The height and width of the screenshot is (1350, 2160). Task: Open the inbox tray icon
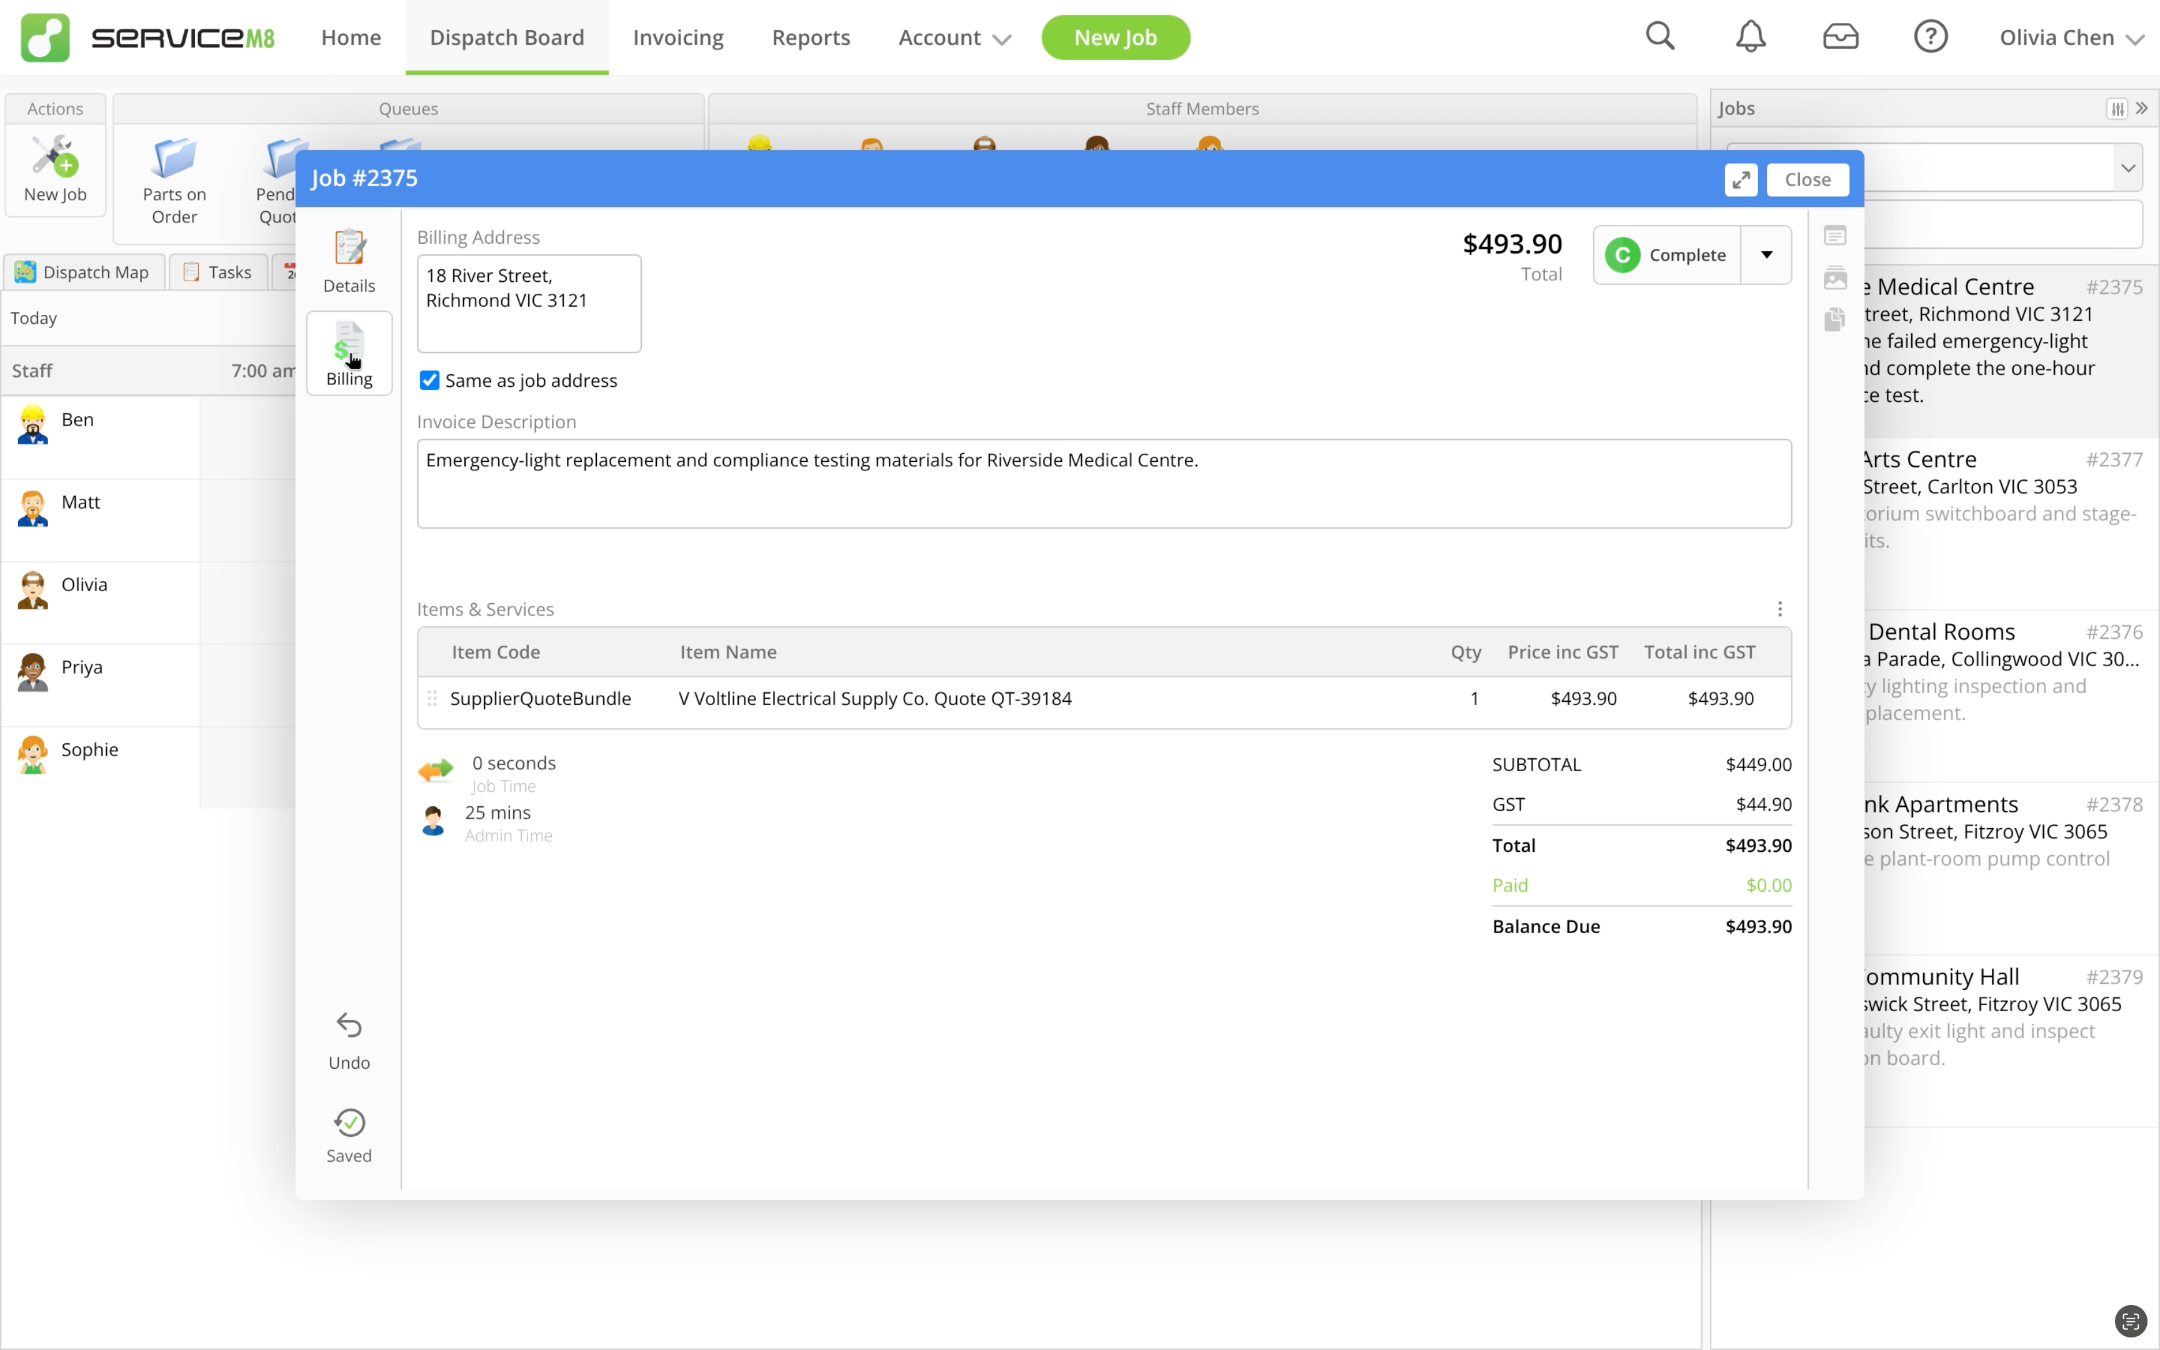click(1841, 37)
